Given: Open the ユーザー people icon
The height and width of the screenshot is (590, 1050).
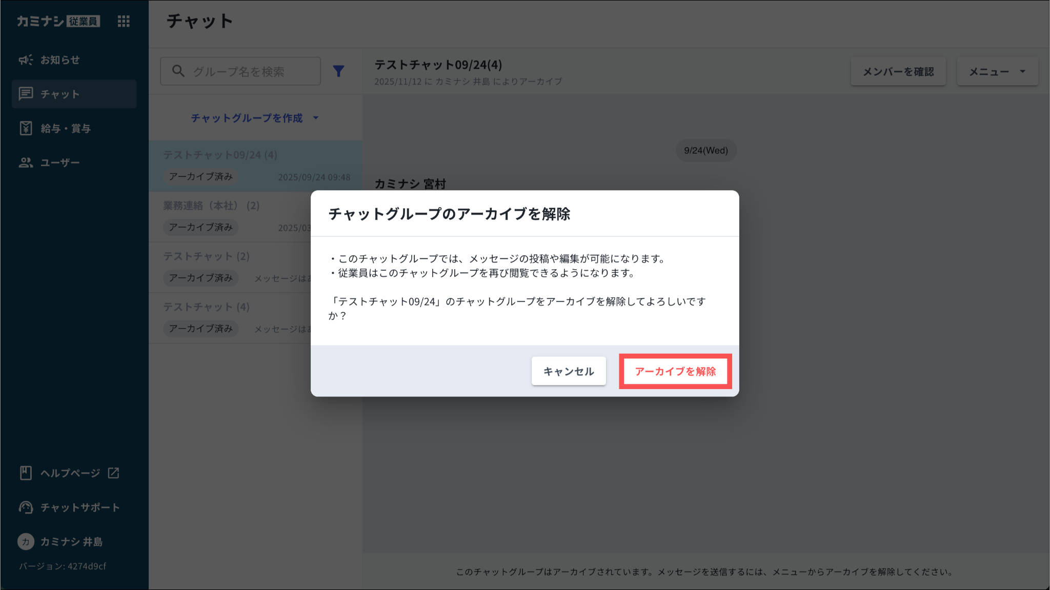Looking at the screenshot, I should pos(26,162).
